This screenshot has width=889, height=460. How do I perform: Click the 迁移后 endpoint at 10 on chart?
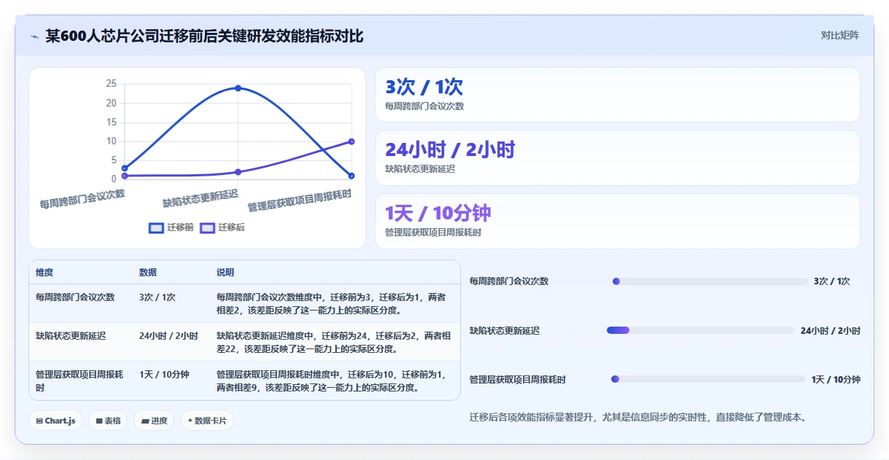tap(352, 141)
